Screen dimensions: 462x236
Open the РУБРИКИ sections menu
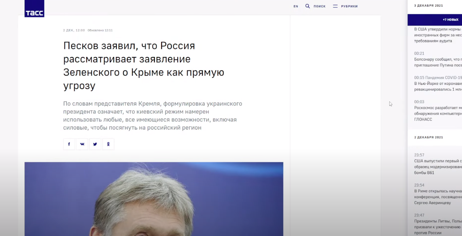tap(350, 6)
